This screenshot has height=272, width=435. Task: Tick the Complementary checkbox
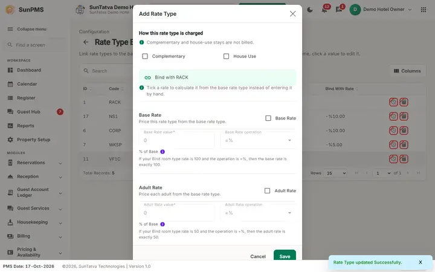tap(145, 56)
